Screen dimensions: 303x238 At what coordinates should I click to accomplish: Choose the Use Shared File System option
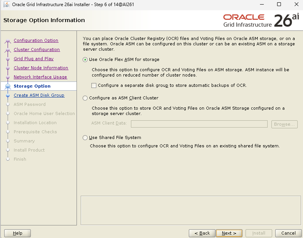point(85,138)
